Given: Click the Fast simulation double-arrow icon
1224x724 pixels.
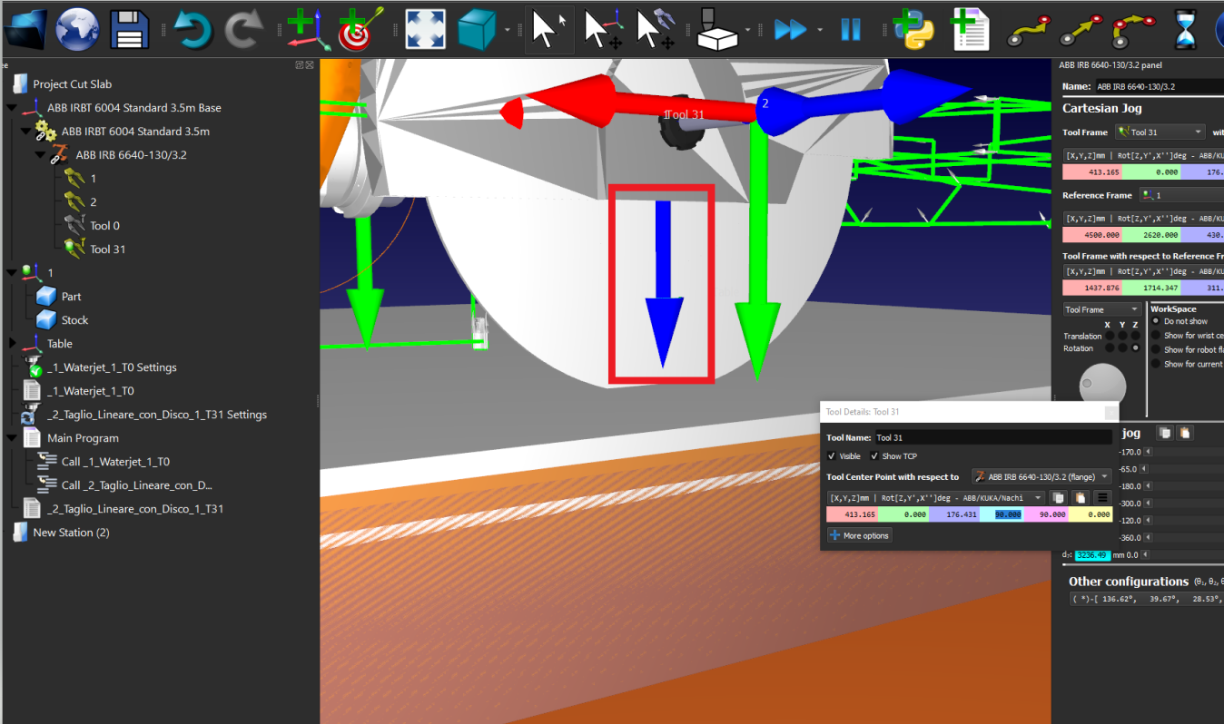Looking at the screenshot, I should click(x=790, y=30).
